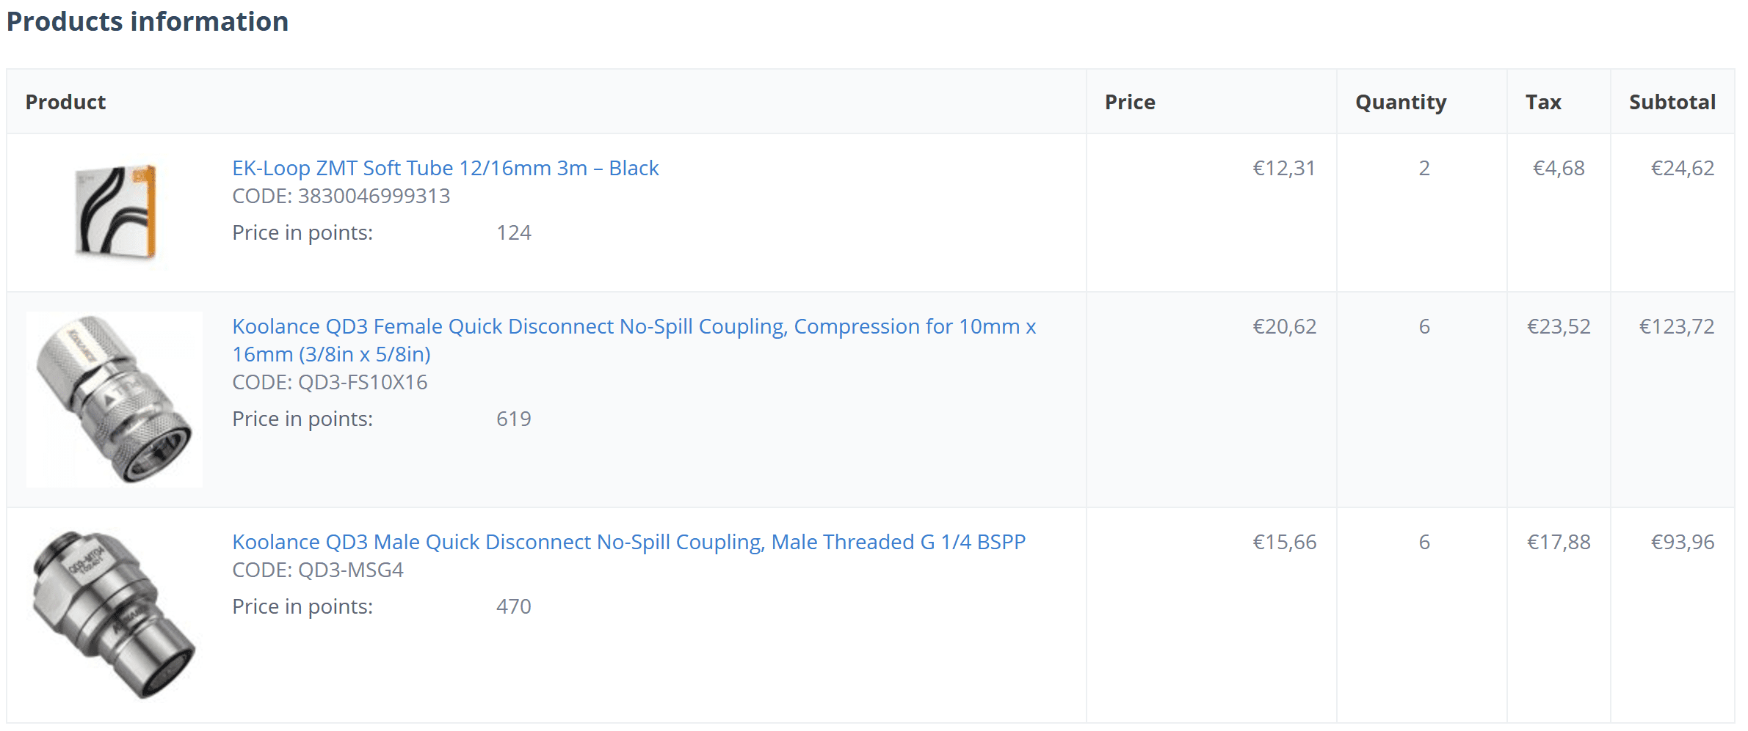Click the Price column header

tap(1130, 102)
